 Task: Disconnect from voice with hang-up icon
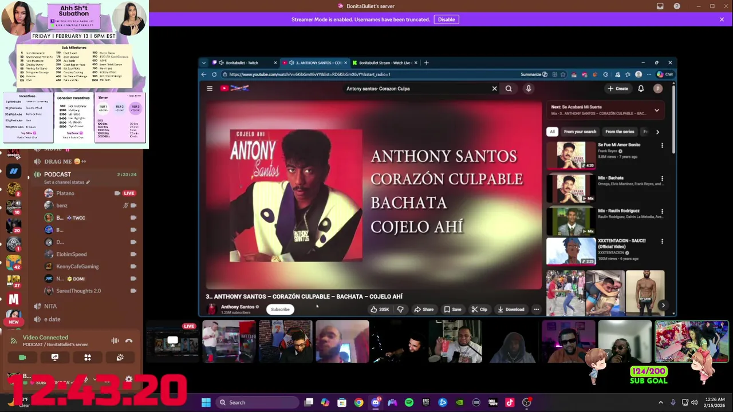click(x=129, y=341)
